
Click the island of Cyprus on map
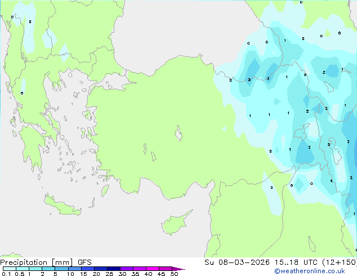[175, 223]
